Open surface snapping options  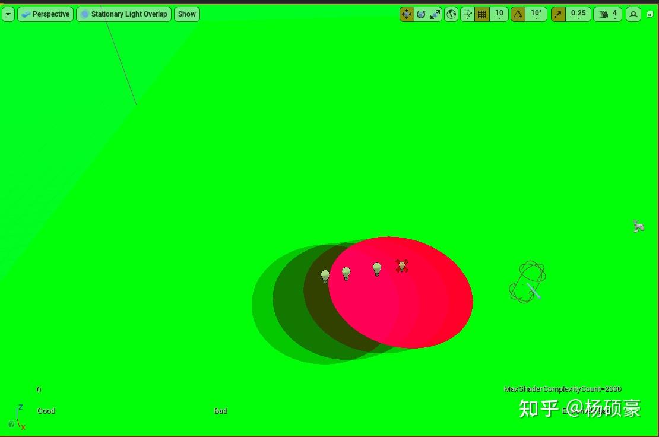pos(467,14)
